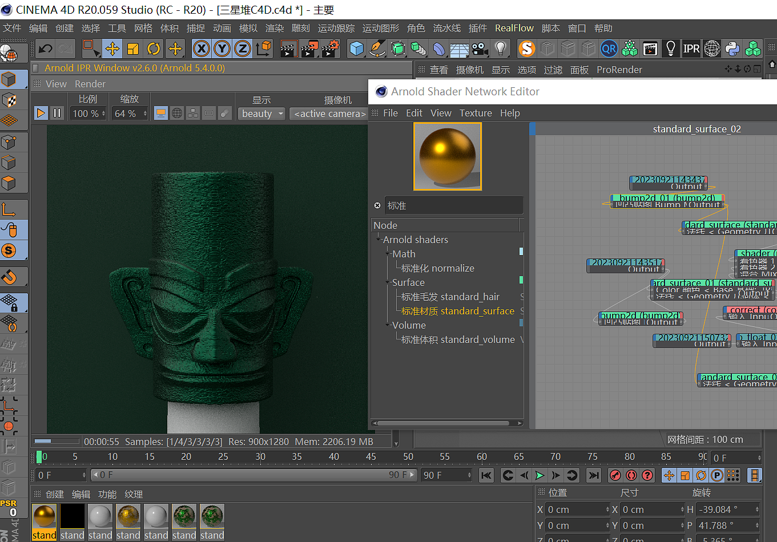Open the beauty display dropdown
This screenshot has width=777, height=542.
(262, 114)
